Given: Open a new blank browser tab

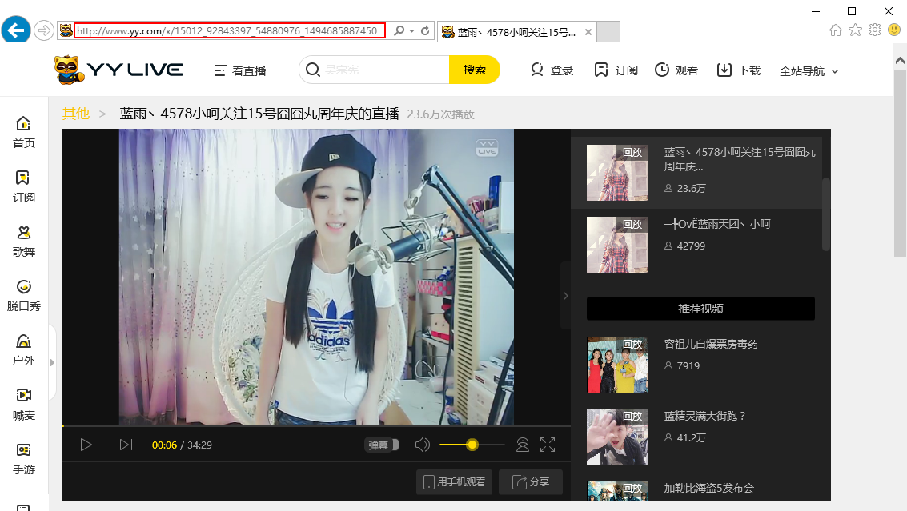Looking at the screenshot, I should (x=608, y=32).
